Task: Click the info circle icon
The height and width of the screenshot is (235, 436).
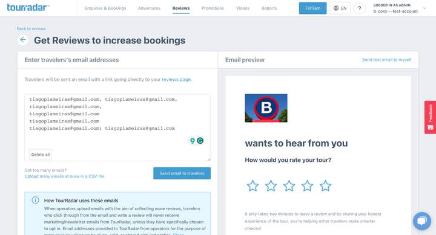Action: click(35, 200)
